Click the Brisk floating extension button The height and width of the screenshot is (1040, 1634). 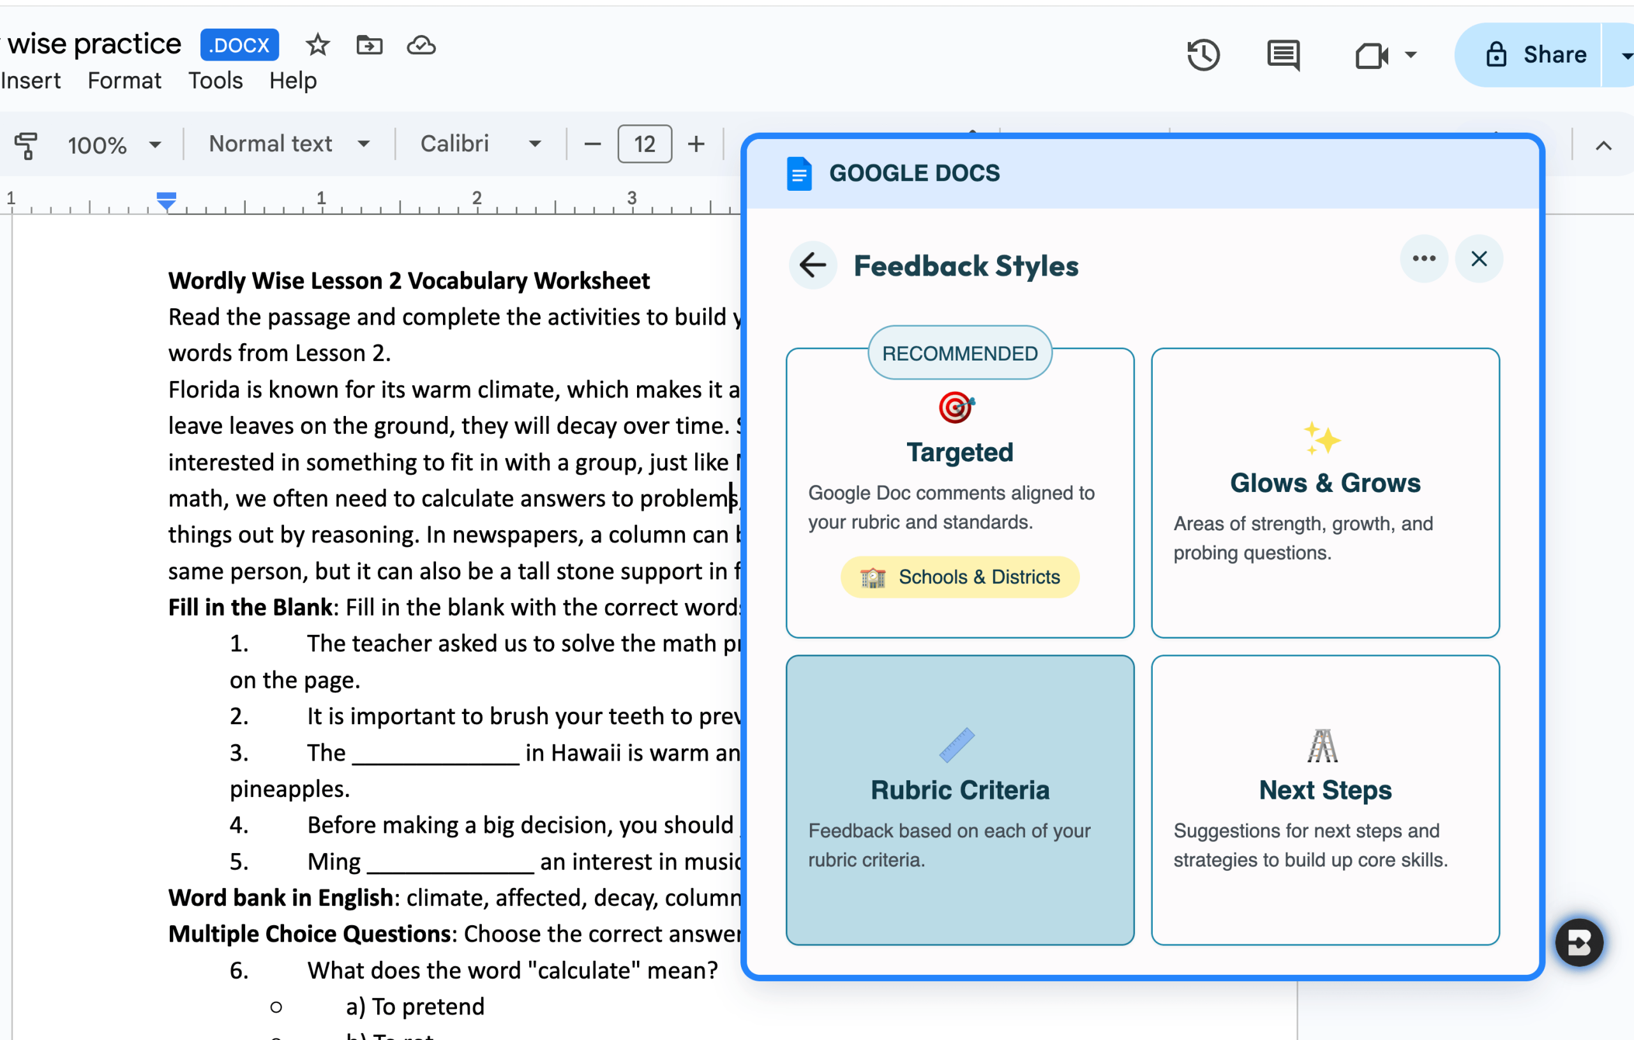pyautogui.click(x=1578, y=942)
